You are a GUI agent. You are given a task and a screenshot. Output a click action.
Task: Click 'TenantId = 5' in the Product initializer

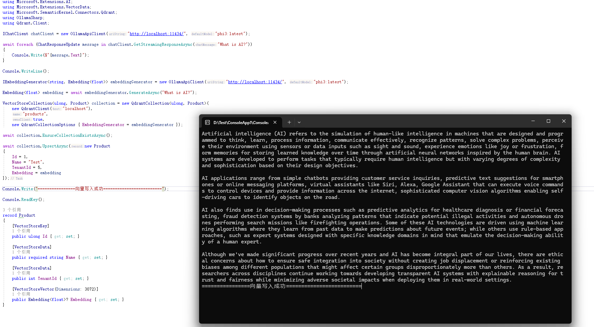tap(27, 168)
